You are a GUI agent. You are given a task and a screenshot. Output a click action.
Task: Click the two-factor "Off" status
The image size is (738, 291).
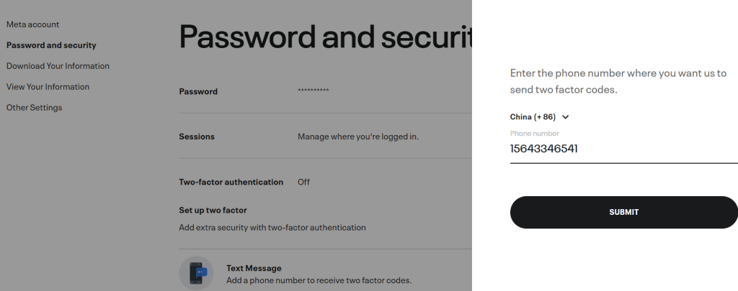point(303,183)
